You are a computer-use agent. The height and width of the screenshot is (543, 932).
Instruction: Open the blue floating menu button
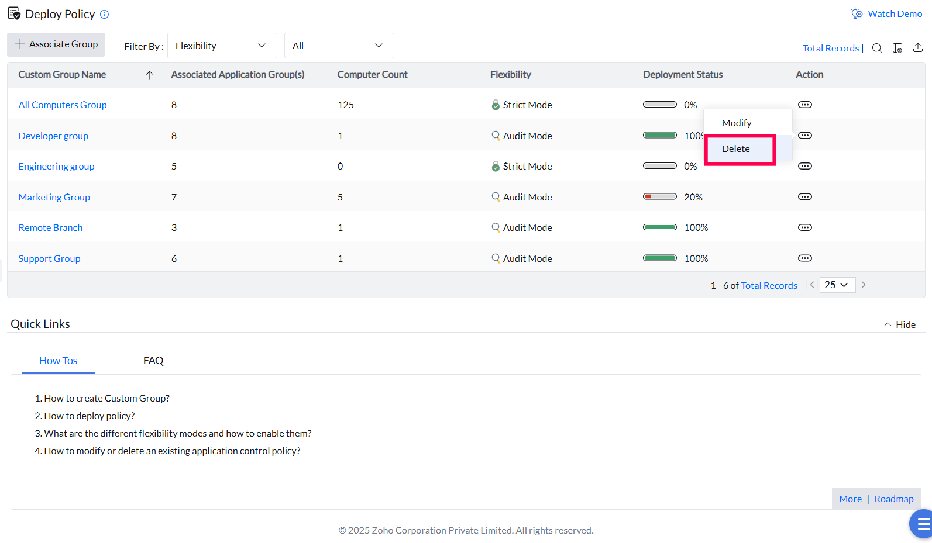click(x=922, y=523)
